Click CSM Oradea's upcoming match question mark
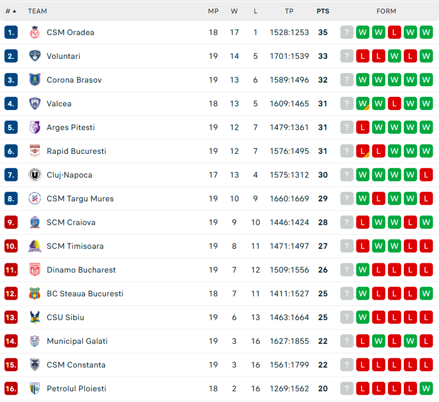This screenshot has height=402, width=439. (x=347, y=33)
